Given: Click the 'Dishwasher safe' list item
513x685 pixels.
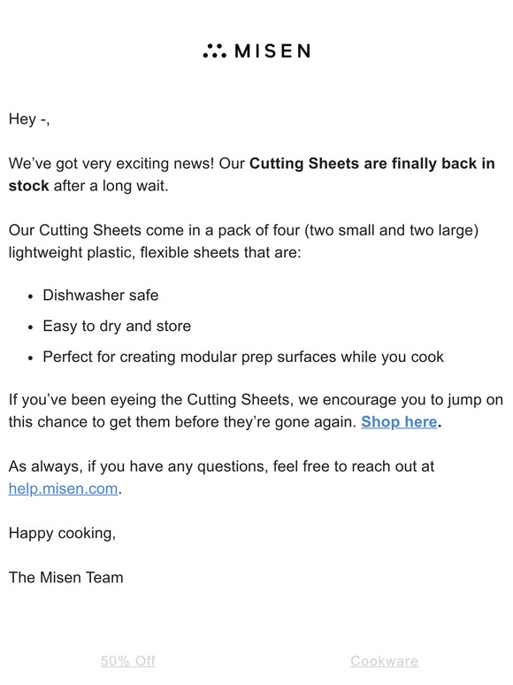Looking at the screenshot, I should click(101, 296).
